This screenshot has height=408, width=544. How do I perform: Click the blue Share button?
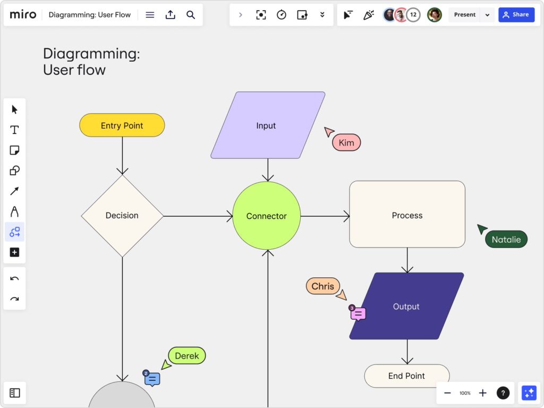click(516, 14)
